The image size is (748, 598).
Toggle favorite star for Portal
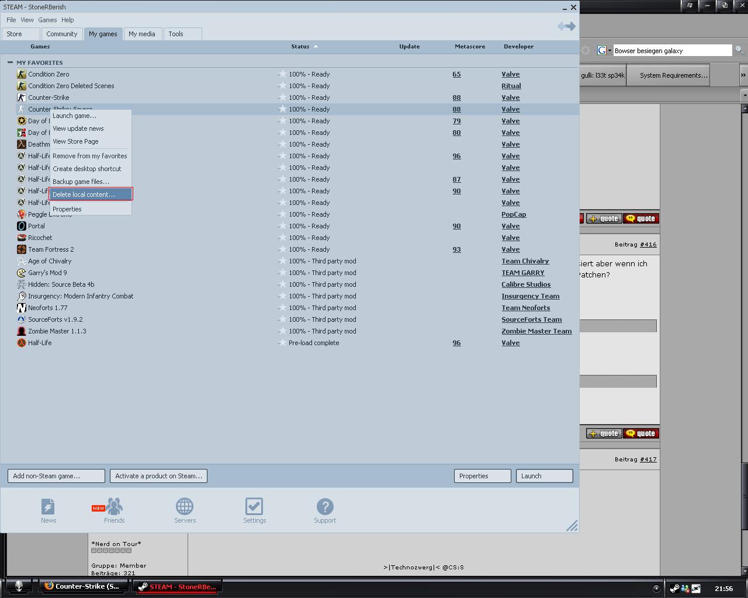click(x=282, y=226)
